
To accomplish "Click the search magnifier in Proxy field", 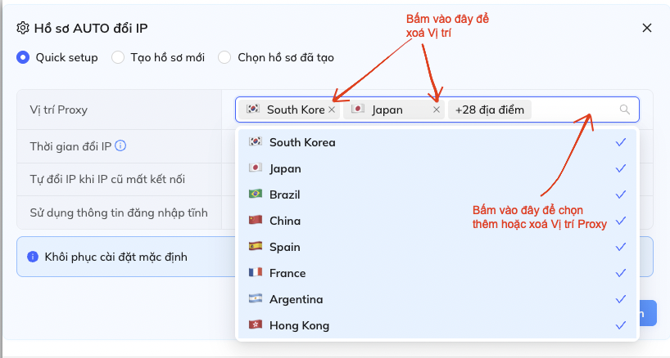I will [625, 110].
